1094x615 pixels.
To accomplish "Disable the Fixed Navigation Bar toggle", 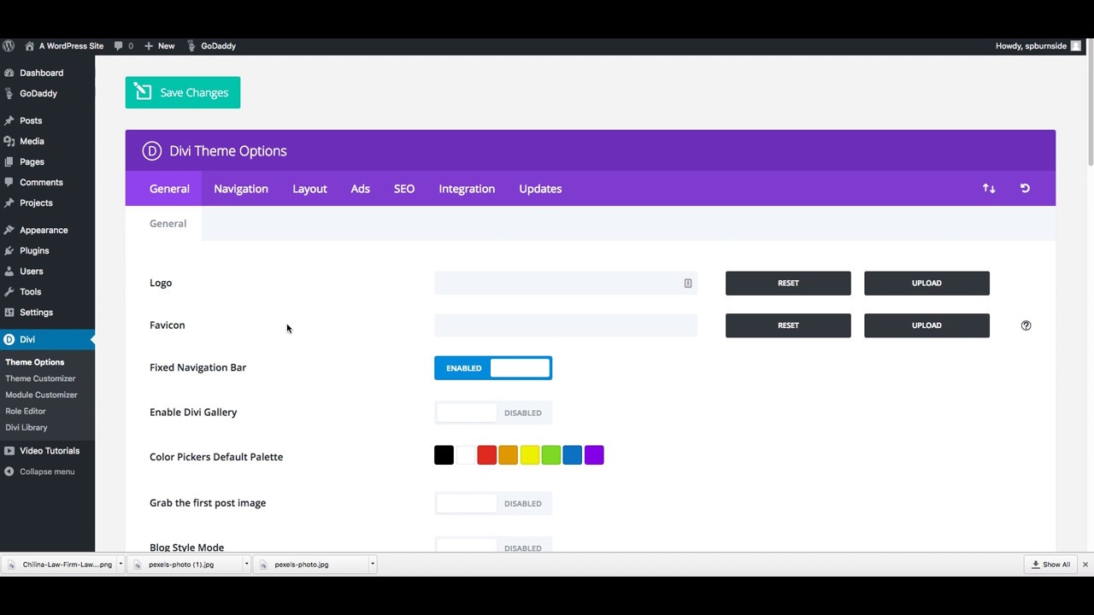I will tap(493, 367).
